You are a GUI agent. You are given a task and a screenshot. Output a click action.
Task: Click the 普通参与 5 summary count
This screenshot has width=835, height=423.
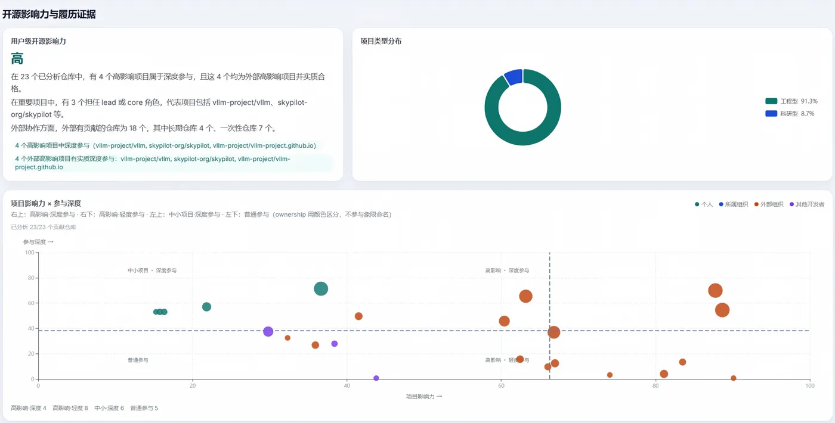(144, 408)
